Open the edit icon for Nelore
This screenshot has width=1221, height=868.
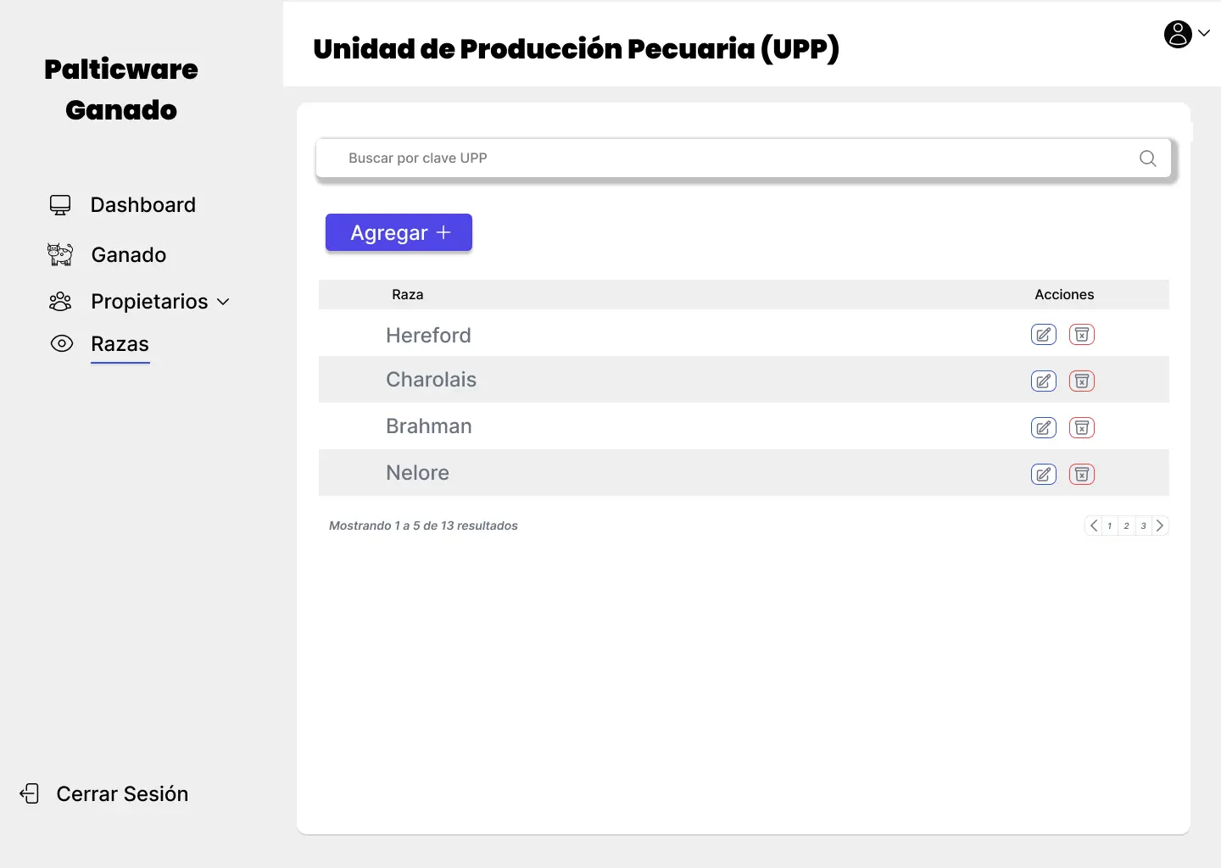point(1044,475)
